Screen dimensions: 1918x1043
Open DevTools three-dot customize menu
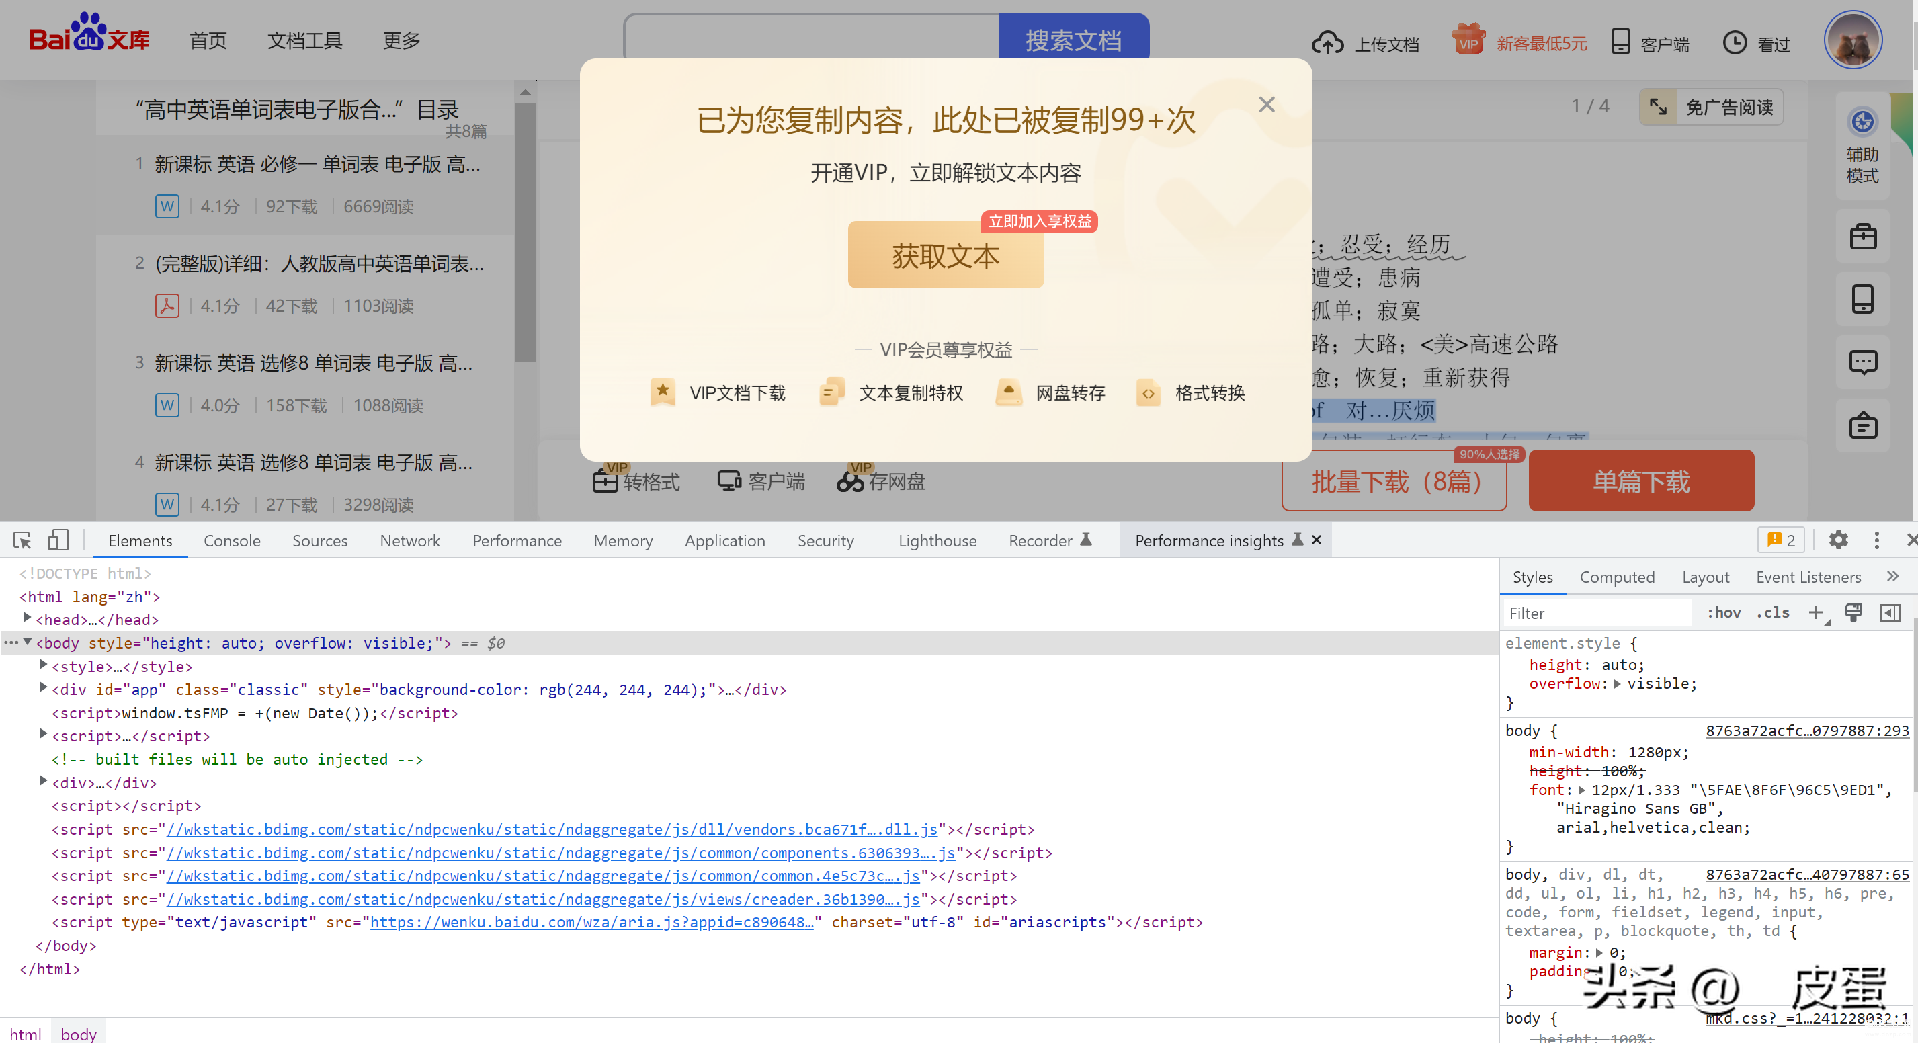[1876, 540]
